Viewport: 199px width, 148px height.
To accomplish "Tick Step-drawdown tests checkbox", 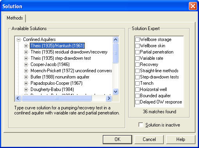I will [137, 77].
